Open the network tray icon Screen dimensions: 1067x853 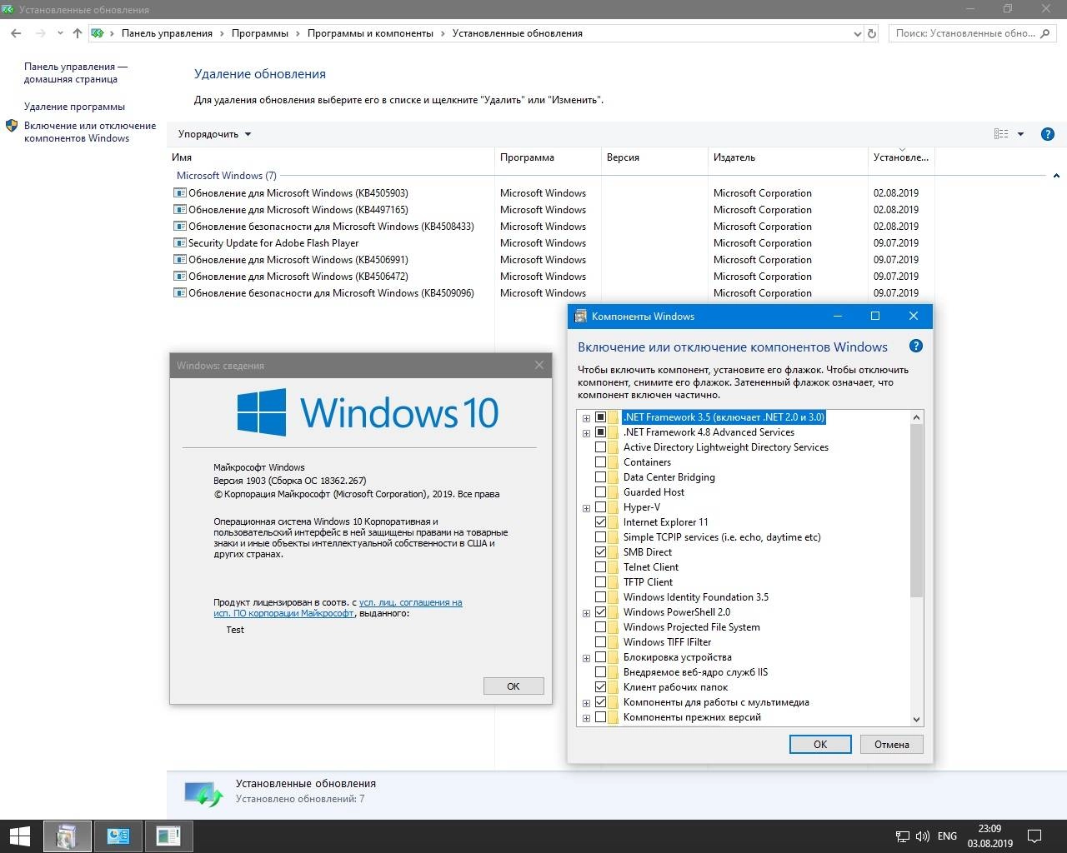[903, 836]
